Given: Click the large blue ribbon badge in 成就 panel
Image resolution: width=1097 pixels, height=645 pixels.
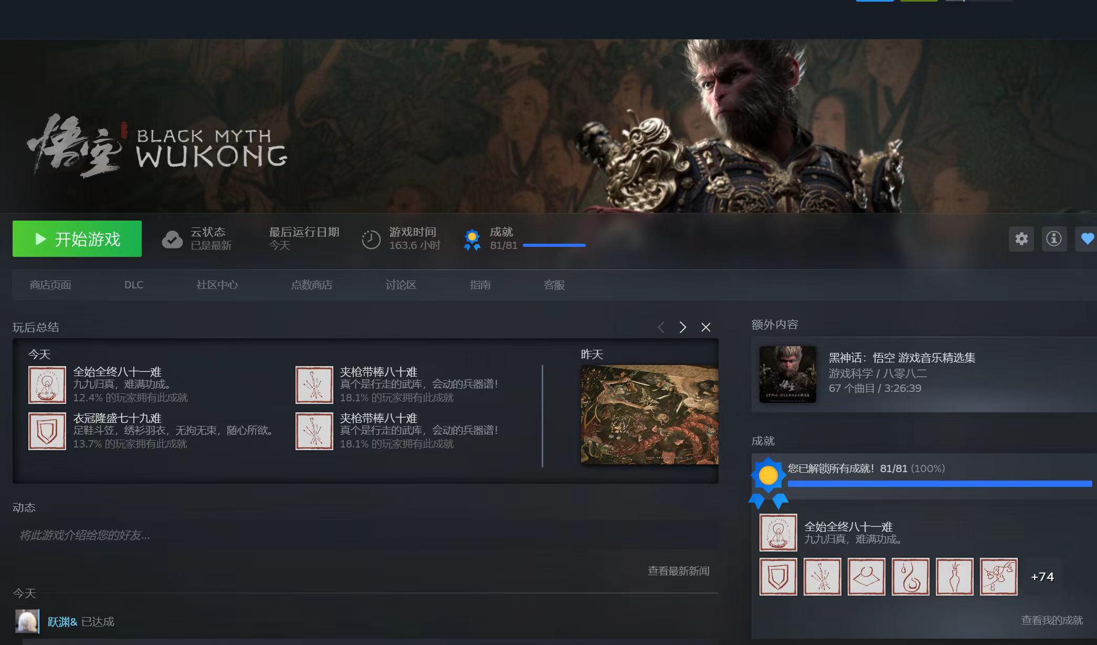Looking at the screenshot, I should (x=768, y=482).
